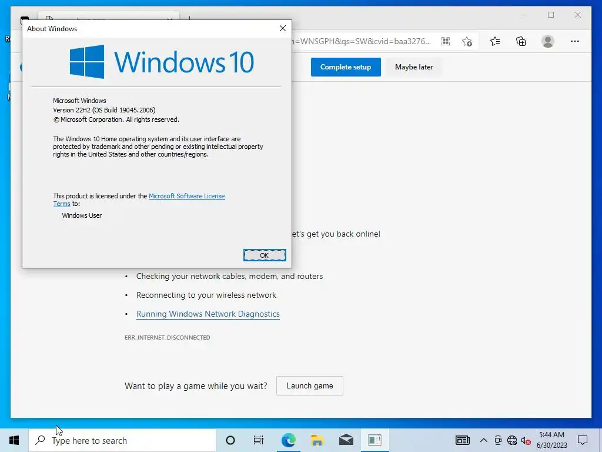The width and height of the screenshot is (602, 452).
Task: Open Edge Settings and more menu
Action: 575,41
